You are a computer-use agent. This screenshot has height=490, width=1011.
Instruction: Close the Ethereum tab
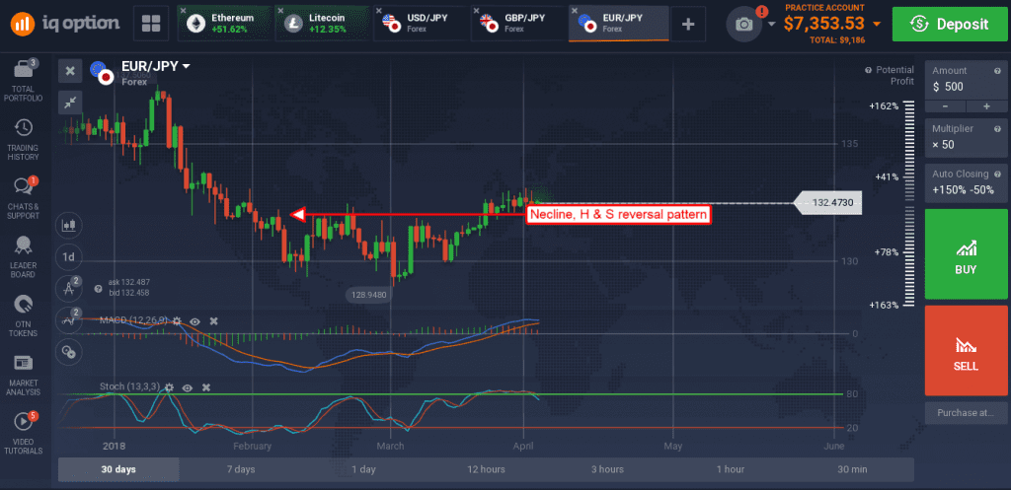click(x=183, y=11)
